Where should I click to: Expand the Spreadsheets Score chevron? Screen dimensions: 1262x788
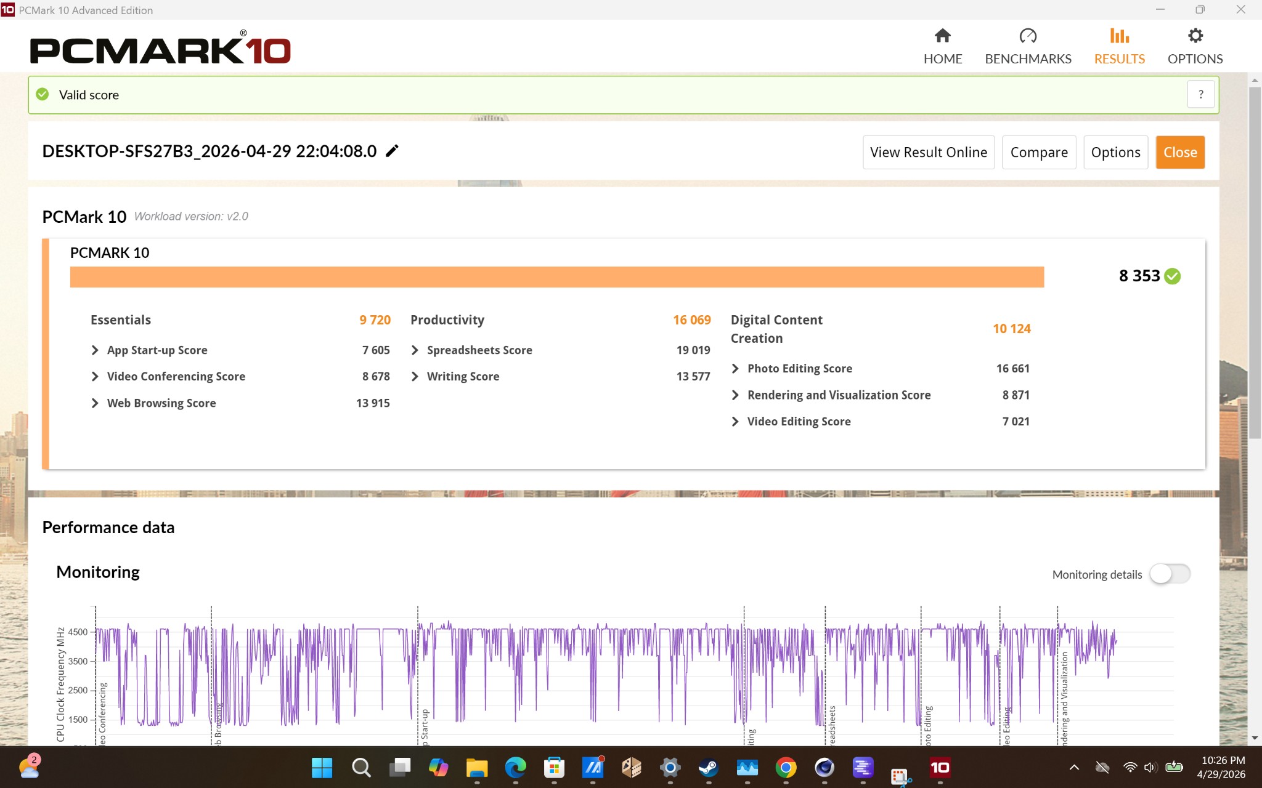point(415,350)
